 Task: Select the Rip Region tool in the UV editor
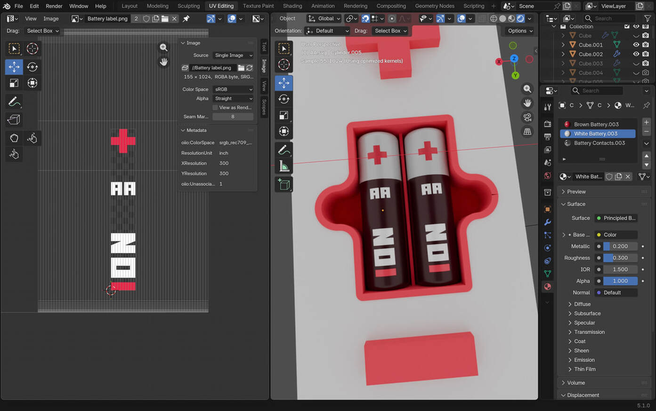(x=14, y=120)
